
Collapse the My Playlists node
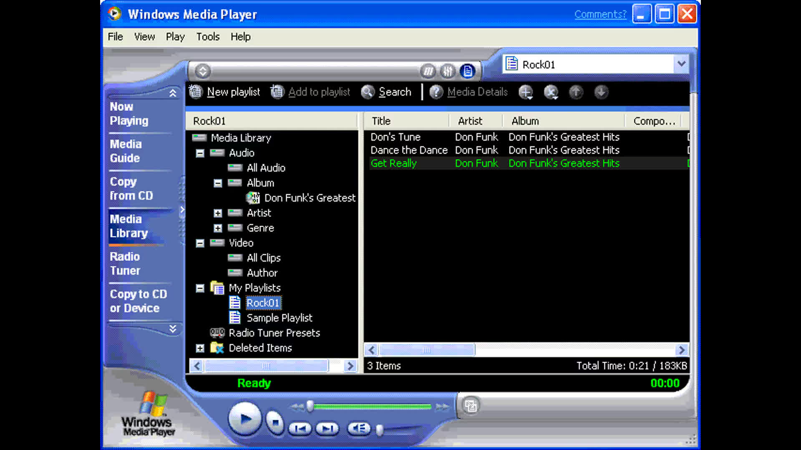[200, 288]
